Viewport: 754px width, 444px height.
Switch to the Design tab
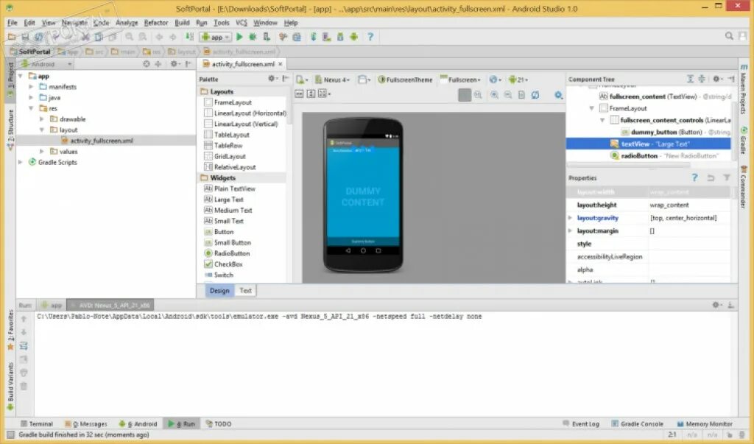tap(219, 291)
